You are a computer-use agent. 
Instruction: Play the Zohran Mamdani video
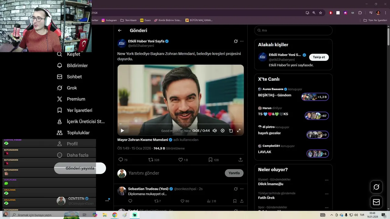tap(122, 130)
